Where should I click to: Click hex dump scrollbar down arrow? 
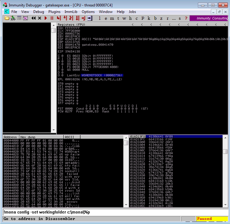pos(126,205)
